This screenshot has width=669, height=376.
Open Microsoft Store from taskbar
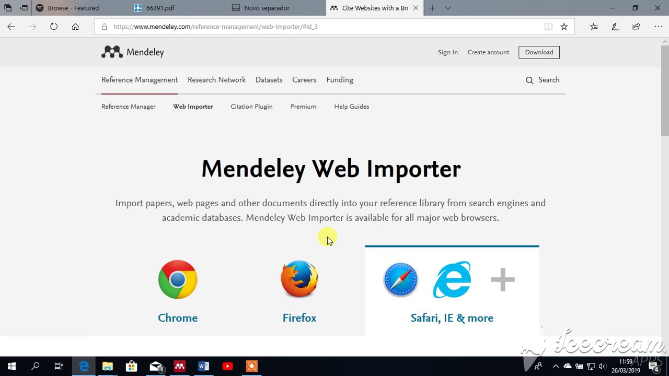click(131, 366)
